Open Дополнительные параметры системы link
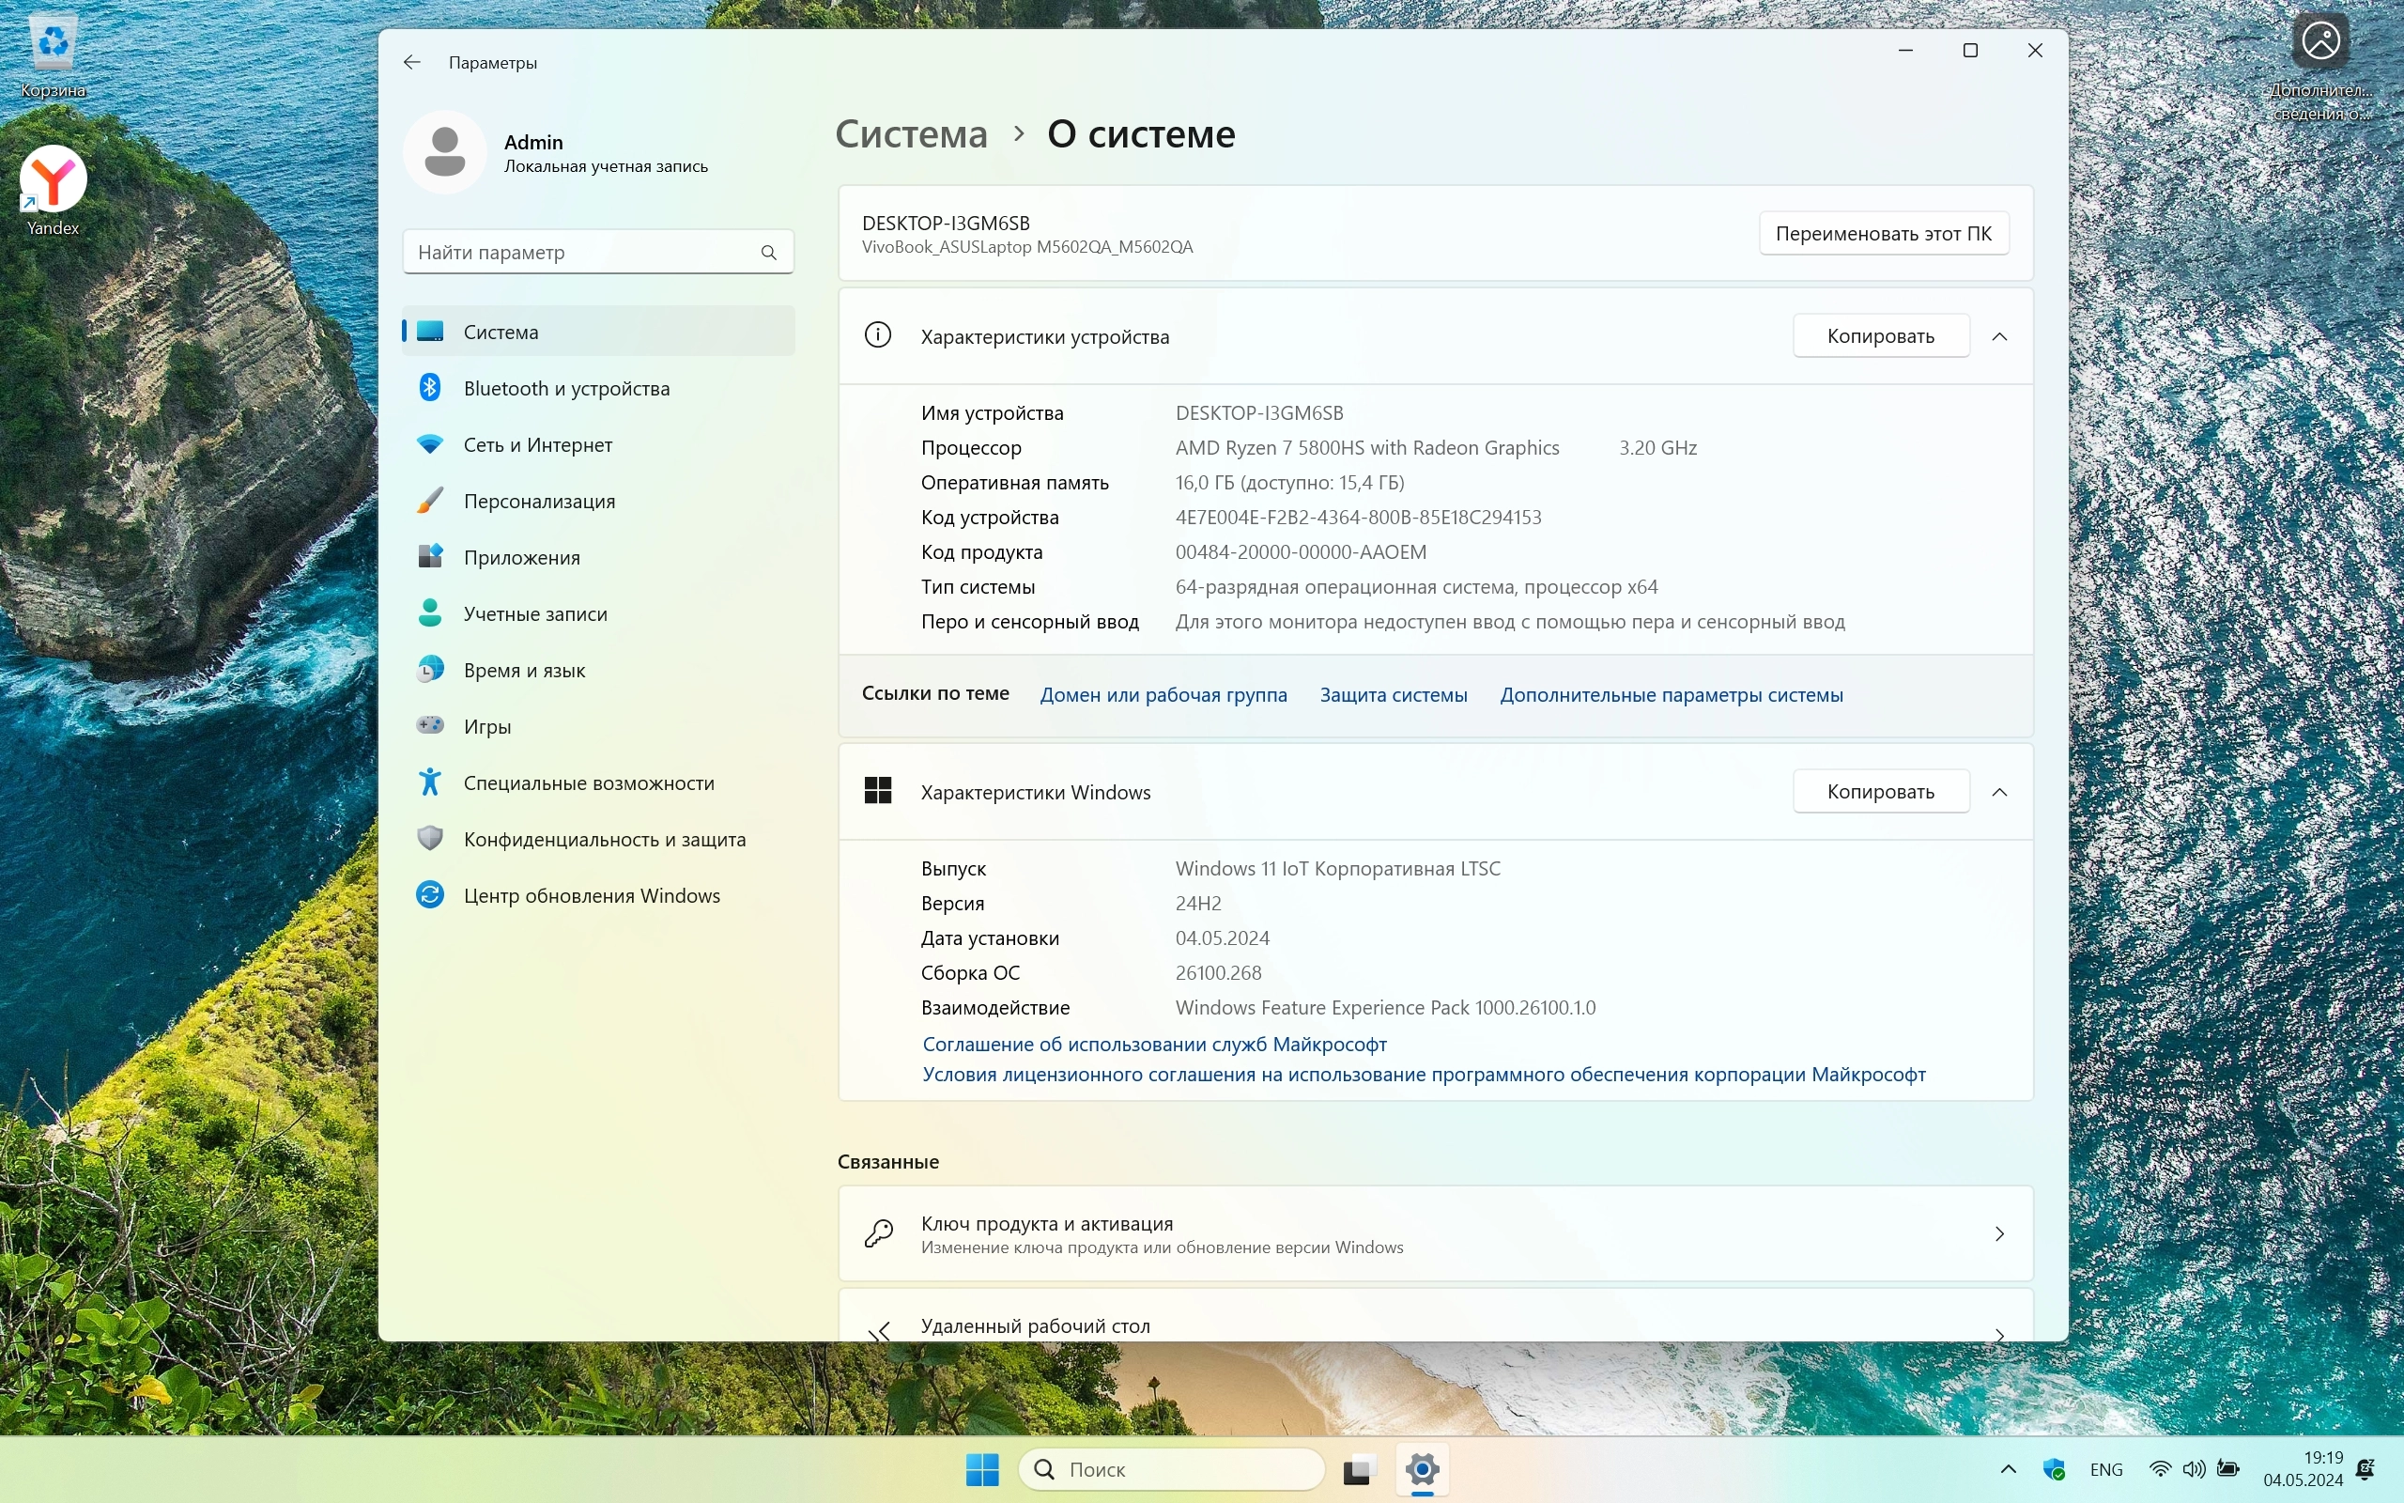Viewport: 2404px width, 1503px height. 1671,695
